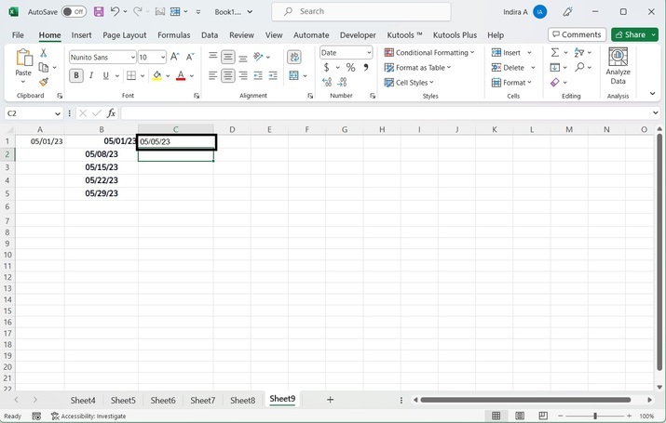Image resolution: width=666 pixels, height=423 pixels.
Task: Click the AutoSum sigma icon
Action: point(555,53)
